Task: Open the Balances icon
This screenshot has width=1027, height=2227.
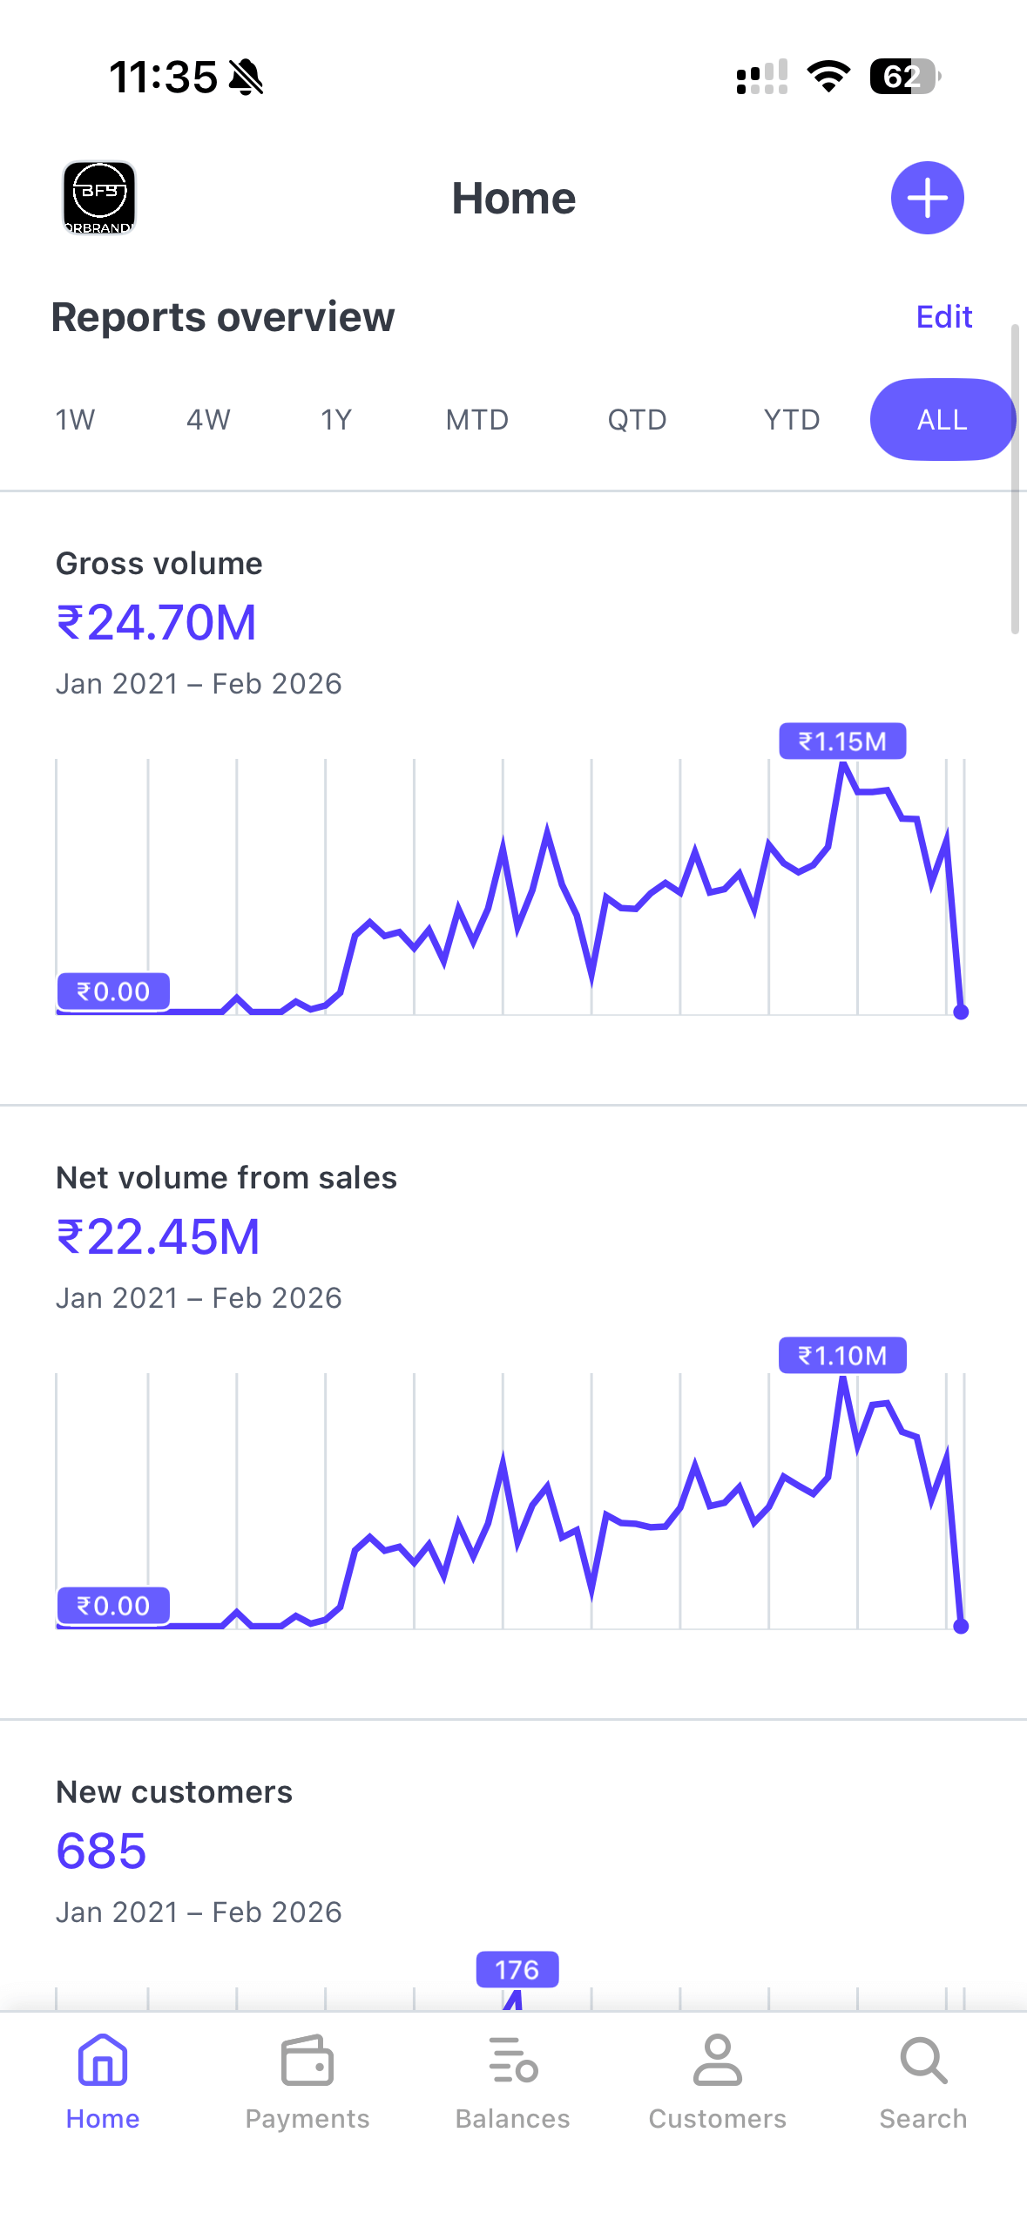Action: point(513,2061)
